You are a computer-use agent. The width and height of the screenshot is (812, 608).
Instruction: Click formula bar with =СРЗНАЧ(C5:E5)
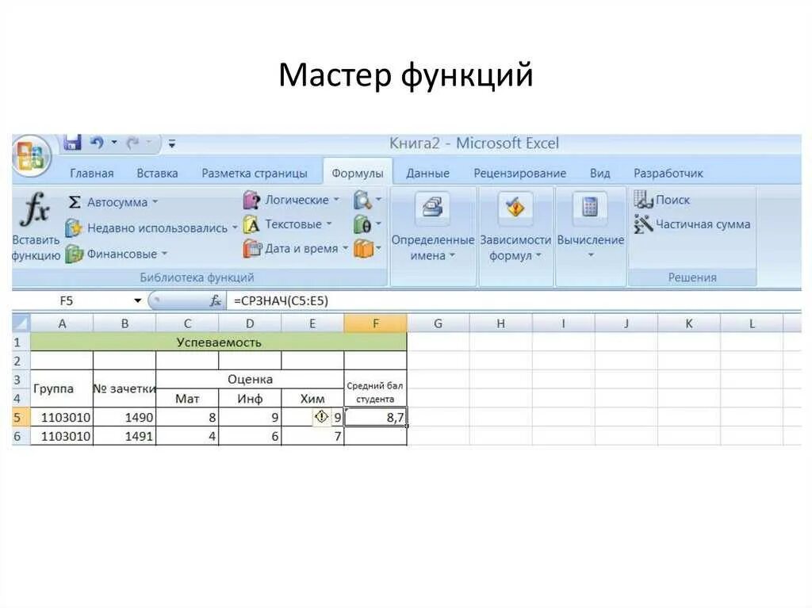click(x=513, y=301)
